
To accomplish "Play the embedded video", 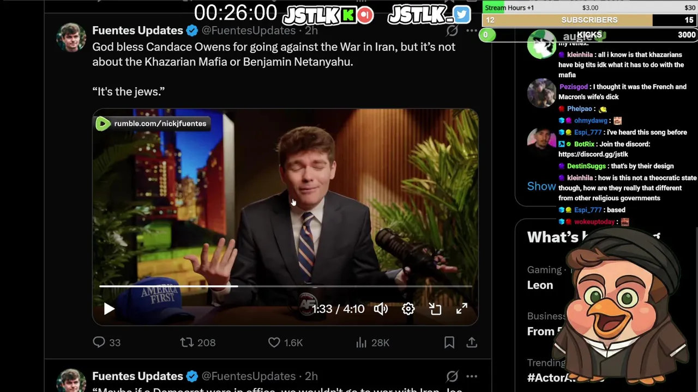I will tap(109, 309).
